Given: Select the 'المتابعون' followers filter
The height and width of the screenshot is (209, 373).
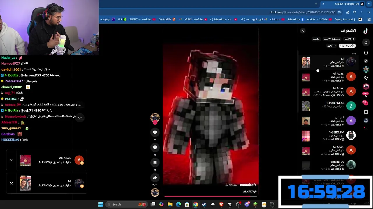Looking at the screenshot, I should 331,46.
